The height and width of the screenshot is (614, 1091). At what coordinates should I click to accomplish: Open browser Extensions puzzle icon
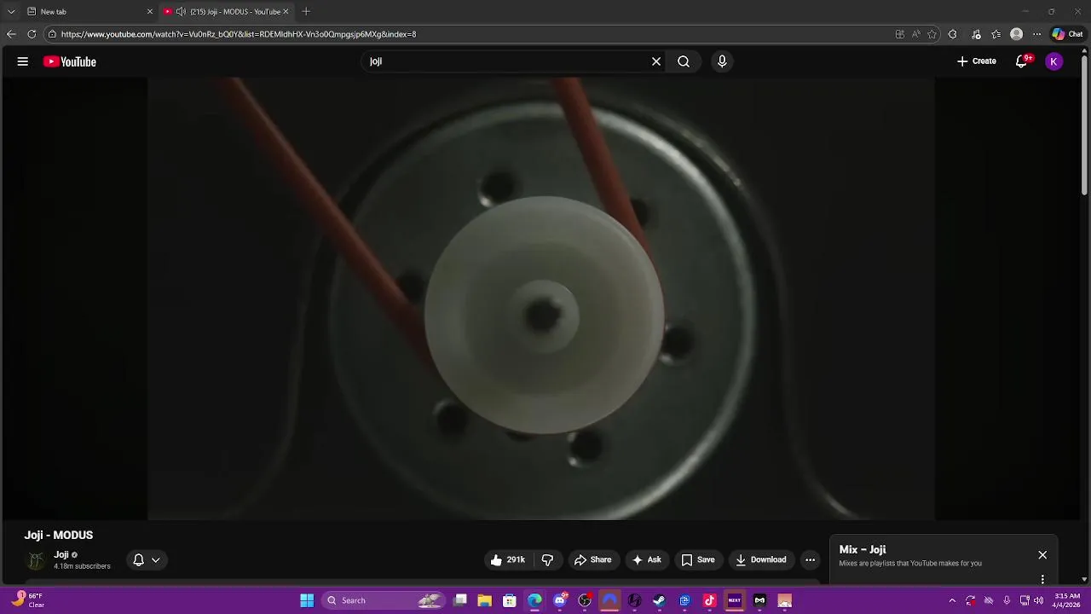click(x=953, y=34)
